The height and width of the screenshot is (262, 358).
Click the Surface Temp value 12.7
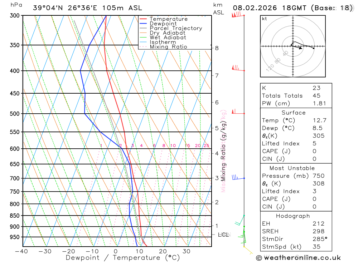(319, 120)
